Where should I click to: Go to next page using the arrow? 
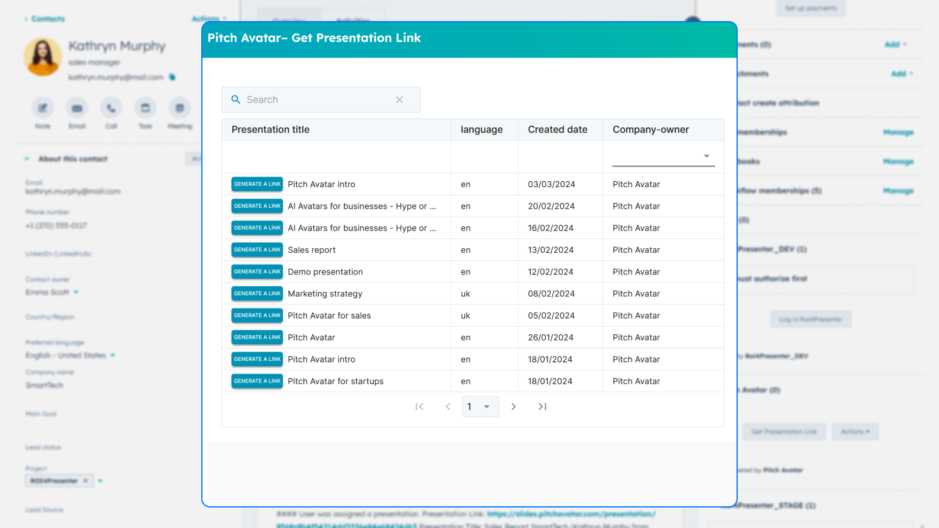coord(514,406)
